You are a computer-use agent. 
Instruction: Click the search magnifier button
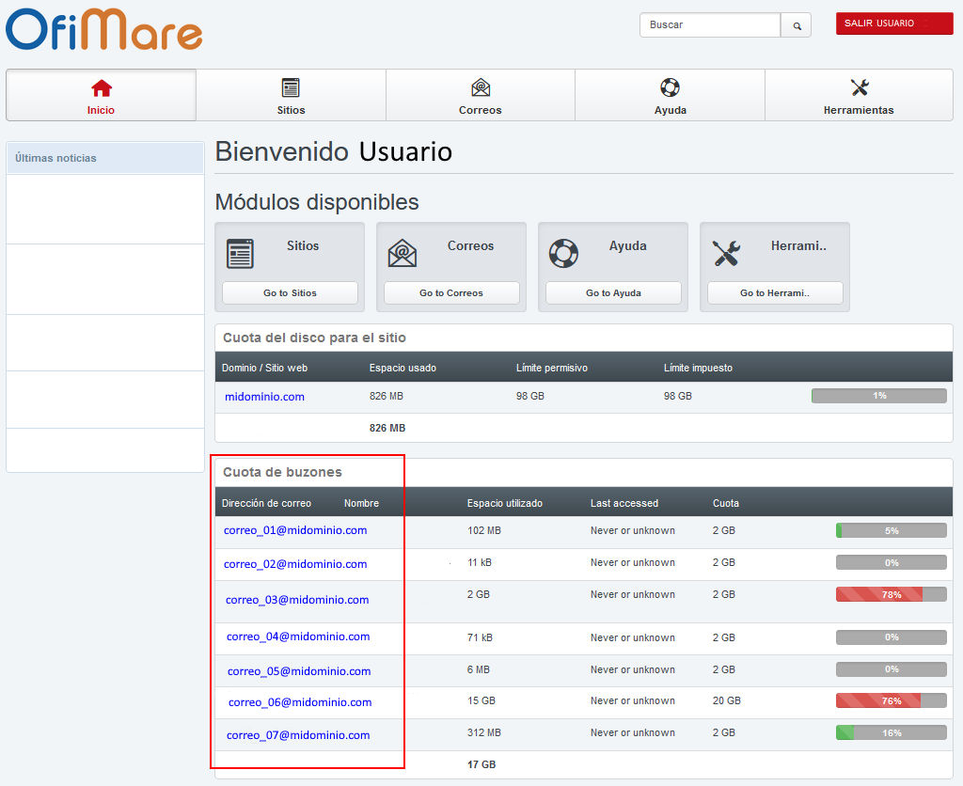point(797,25)
